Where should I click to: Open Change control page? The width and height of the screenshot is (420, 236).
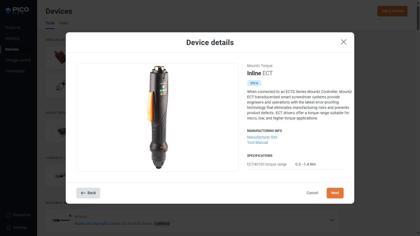[18, 60]
